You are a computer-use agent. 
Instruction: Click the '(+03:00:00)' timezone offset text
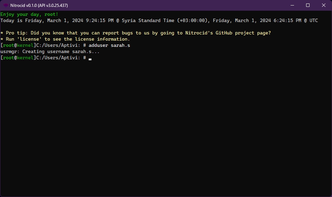click(192, 20)
